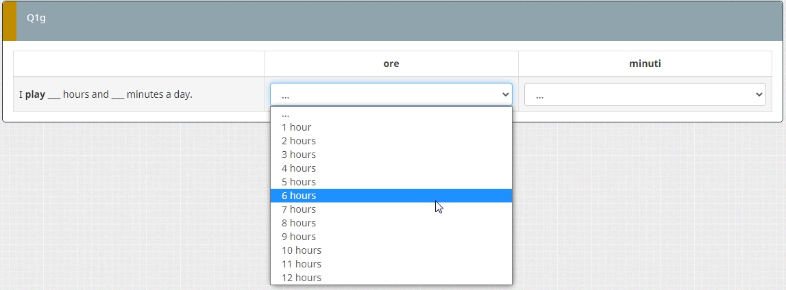Click the "minuti" column header

click(x=645, y=64)
